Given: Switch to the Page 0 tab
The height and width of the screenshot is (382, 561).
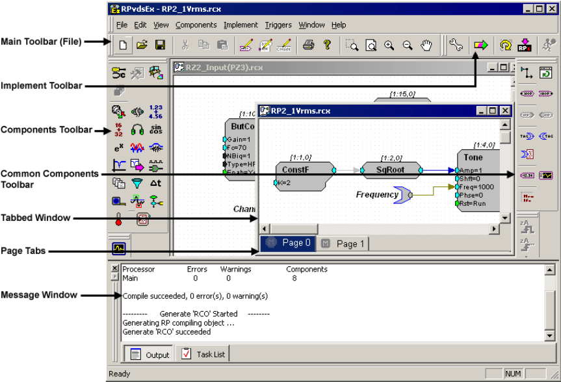Looking at the screenshot, I should coord(288,243).
